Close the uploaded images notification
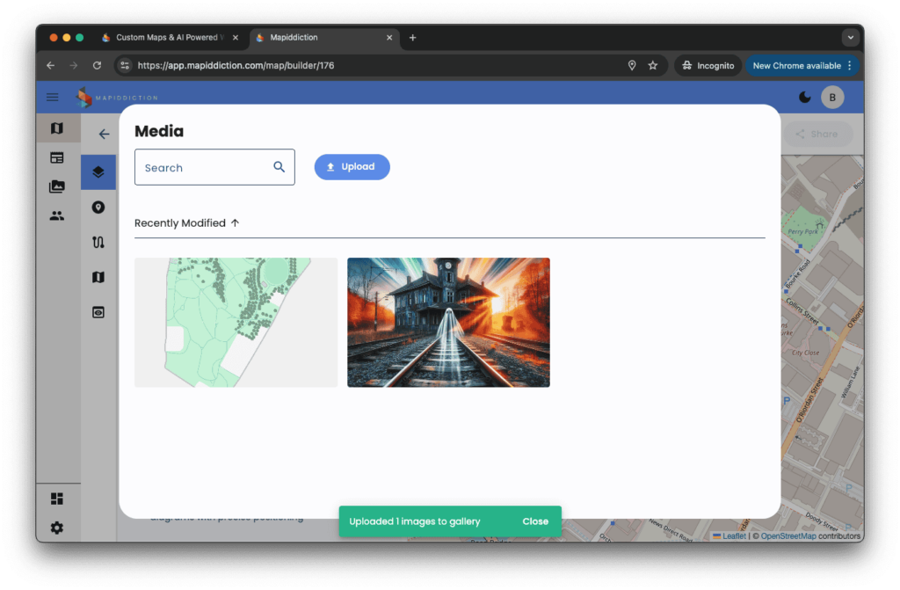Image resolution: width=900 pixels, height=590 pixels. point(535,521)
